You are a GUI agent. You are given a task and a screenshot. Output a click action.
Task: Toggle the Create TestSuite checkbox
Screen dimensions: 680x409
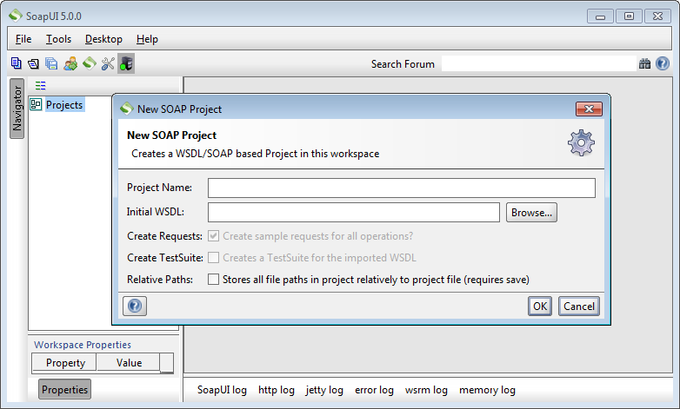coord(213,258)
